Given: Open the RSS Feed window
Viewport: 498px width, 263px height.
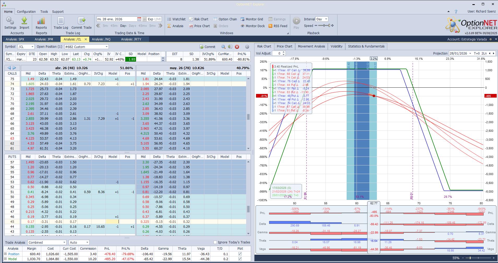Looking at the screenshot, I should pyautogui.click(x=278, y=26).
